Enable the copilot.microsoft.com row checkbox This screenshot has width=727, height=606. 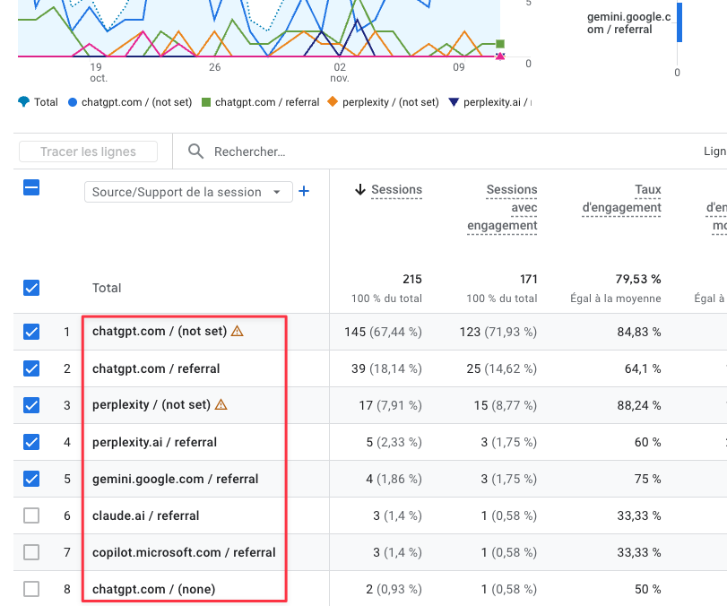click(x=31, y=552)
